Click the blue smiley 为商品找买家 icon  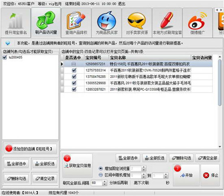tap(107, 21)
